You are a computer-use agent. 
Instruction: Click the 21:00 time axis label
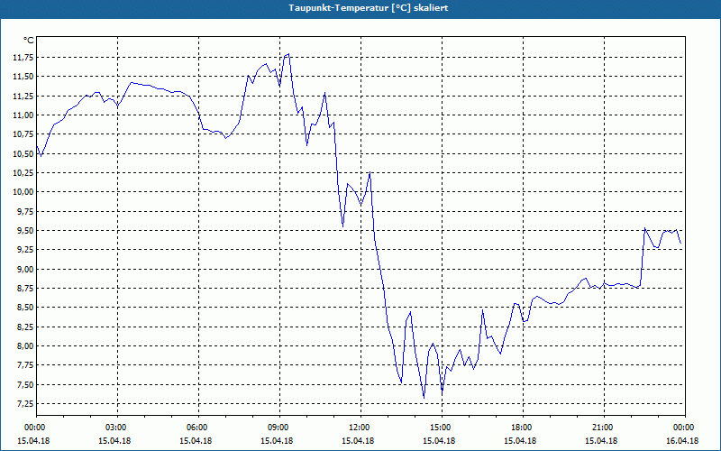point(604,428)
